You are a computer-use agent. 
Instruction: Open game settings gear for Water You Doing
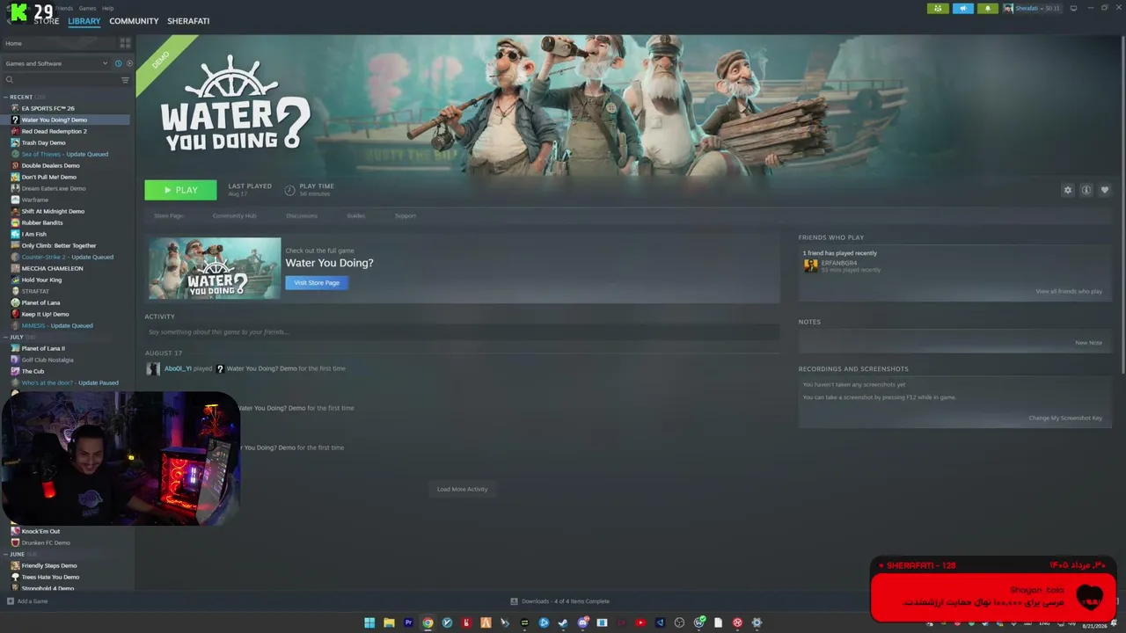click(x=1068, y=190)
